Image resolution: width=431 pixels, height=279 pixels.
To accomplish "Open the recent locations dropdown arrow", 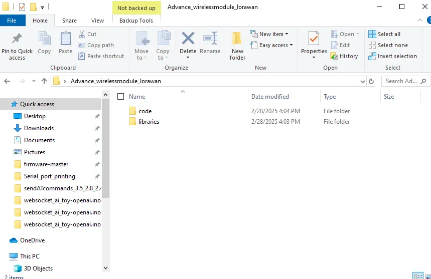I will pyautogui.click(x=34, y=81).
